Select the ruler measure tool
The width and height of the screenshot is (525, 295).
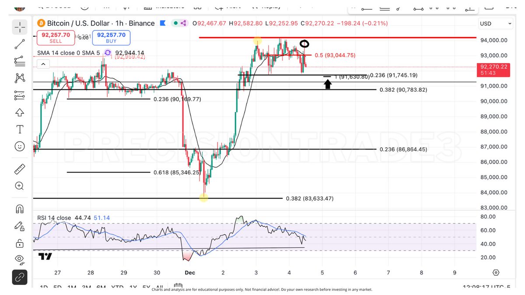tap(20, 169)
